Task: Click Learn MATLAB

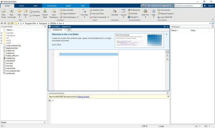Action: click(165, 17)
